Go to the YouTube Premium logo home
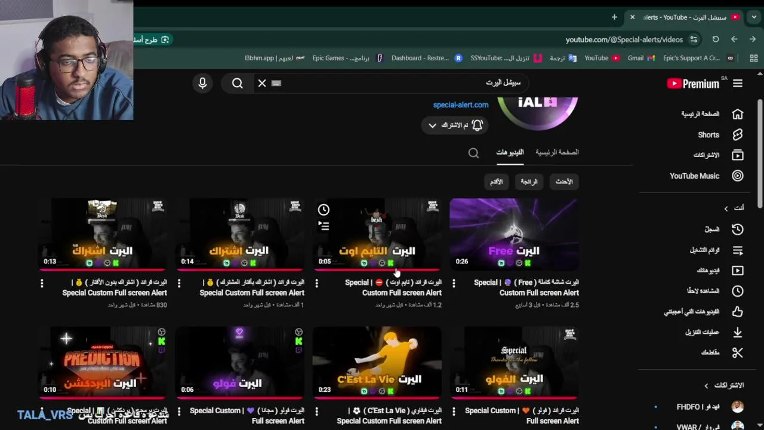 (693, 84)
